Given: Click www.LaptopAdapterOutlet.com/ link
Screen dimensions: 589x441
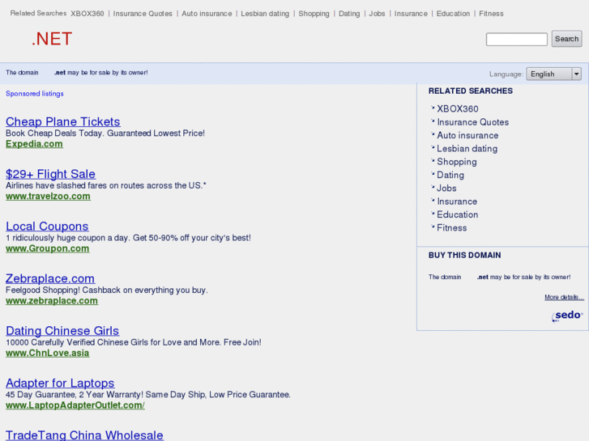Looking at the screenshot, I should (x=75, y=405).
